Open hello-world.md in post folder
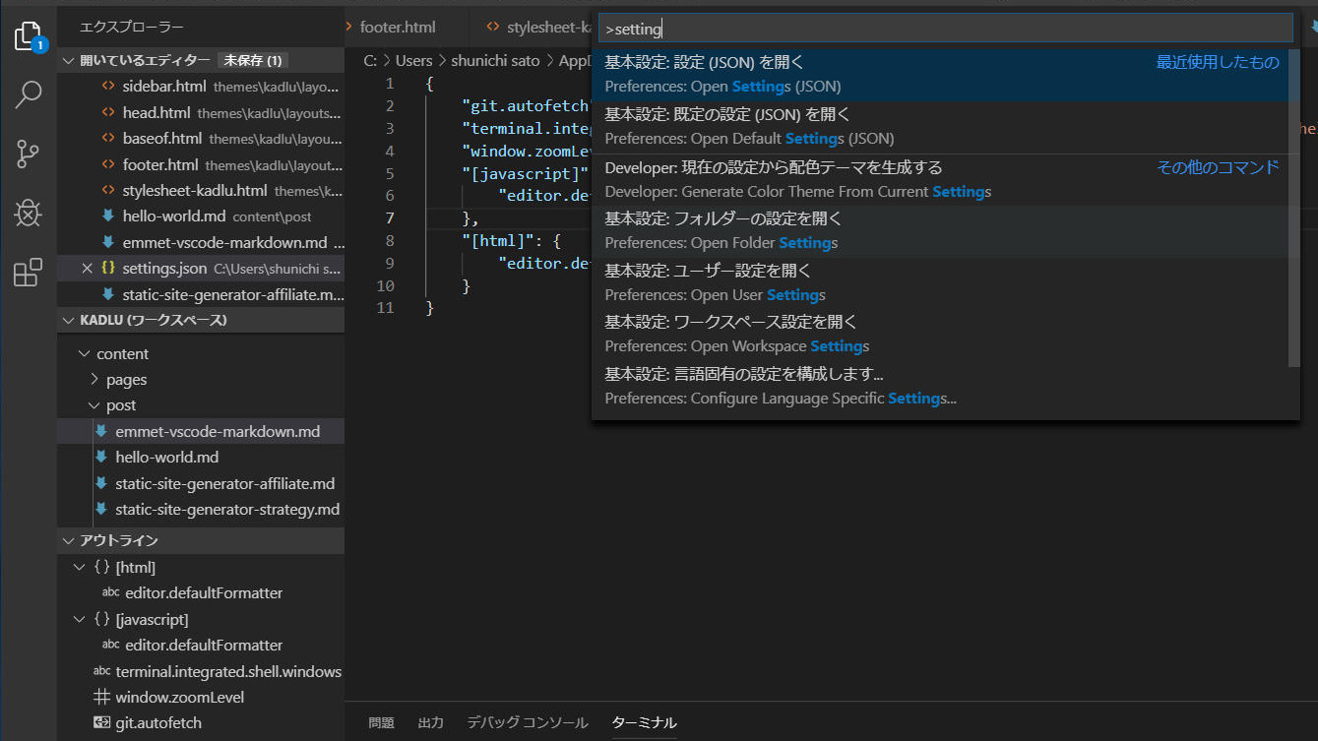Viewport: 1318px width, 741px height. [201, 457]
